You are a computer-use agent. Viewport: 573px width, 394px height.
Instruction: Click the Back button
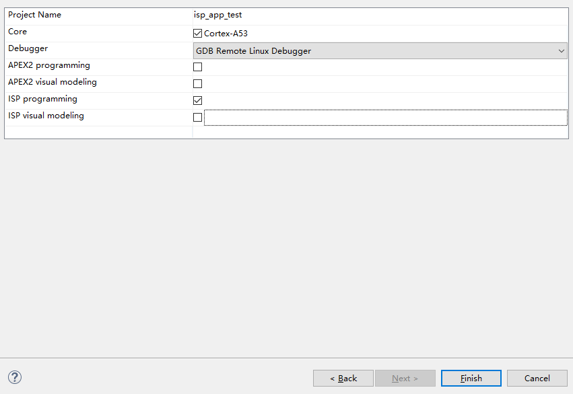(343, 379)
